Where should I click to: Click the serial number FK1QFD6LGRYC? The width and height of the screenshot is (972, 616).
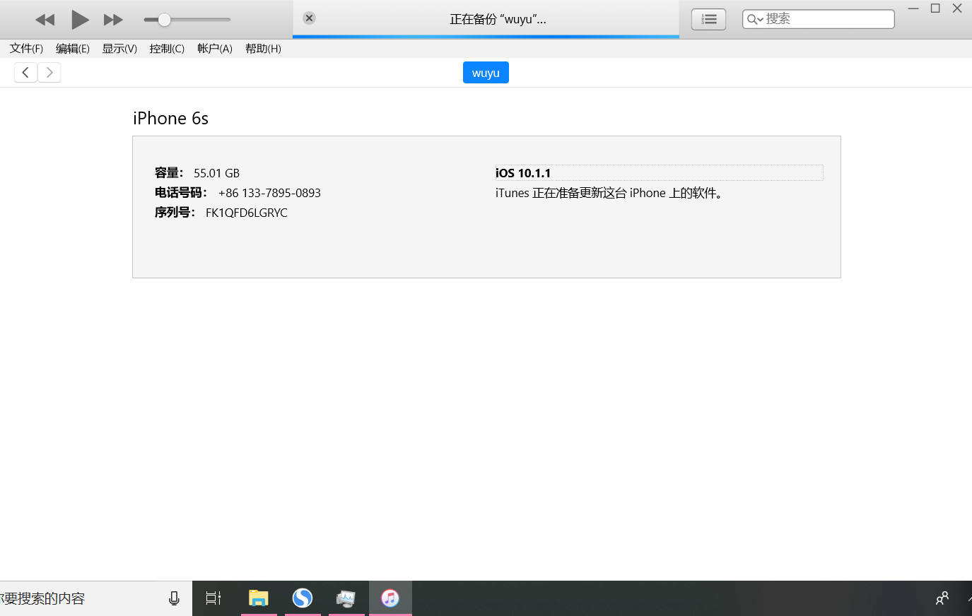pyautogui.click(x=247, y=213)
